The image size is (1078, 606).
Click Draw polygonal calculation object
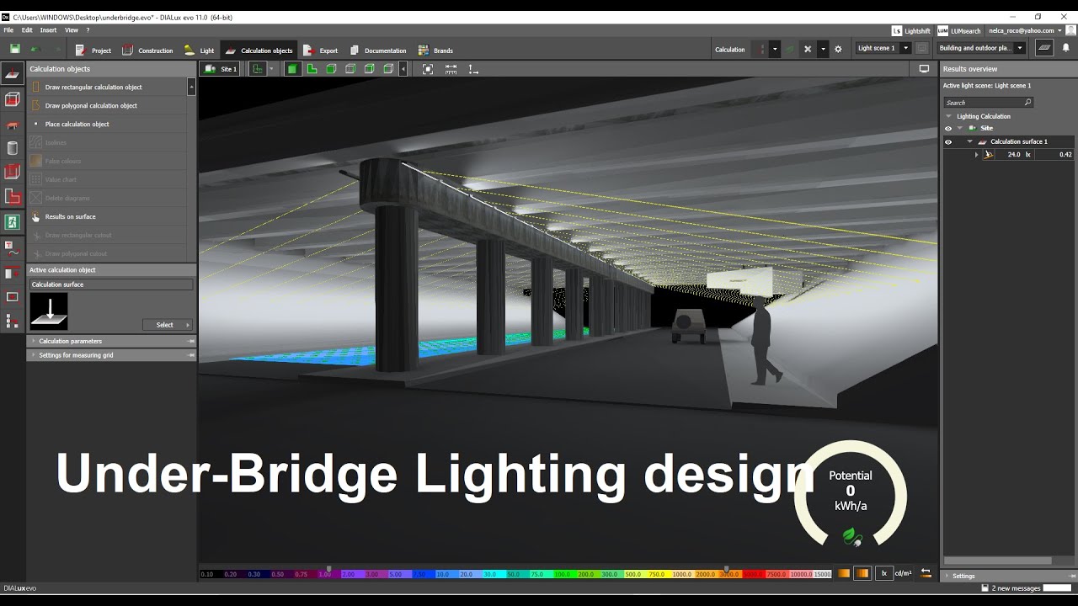tap(107, 105)
